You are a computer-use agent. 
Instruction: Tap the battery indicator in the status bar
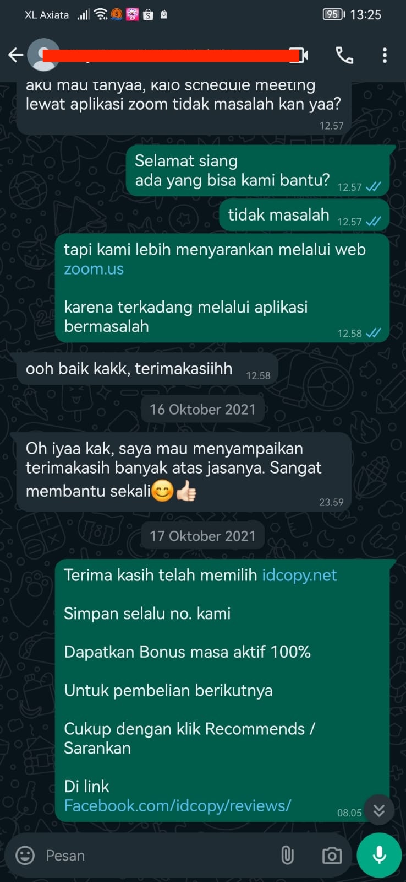tap(334, 14)
